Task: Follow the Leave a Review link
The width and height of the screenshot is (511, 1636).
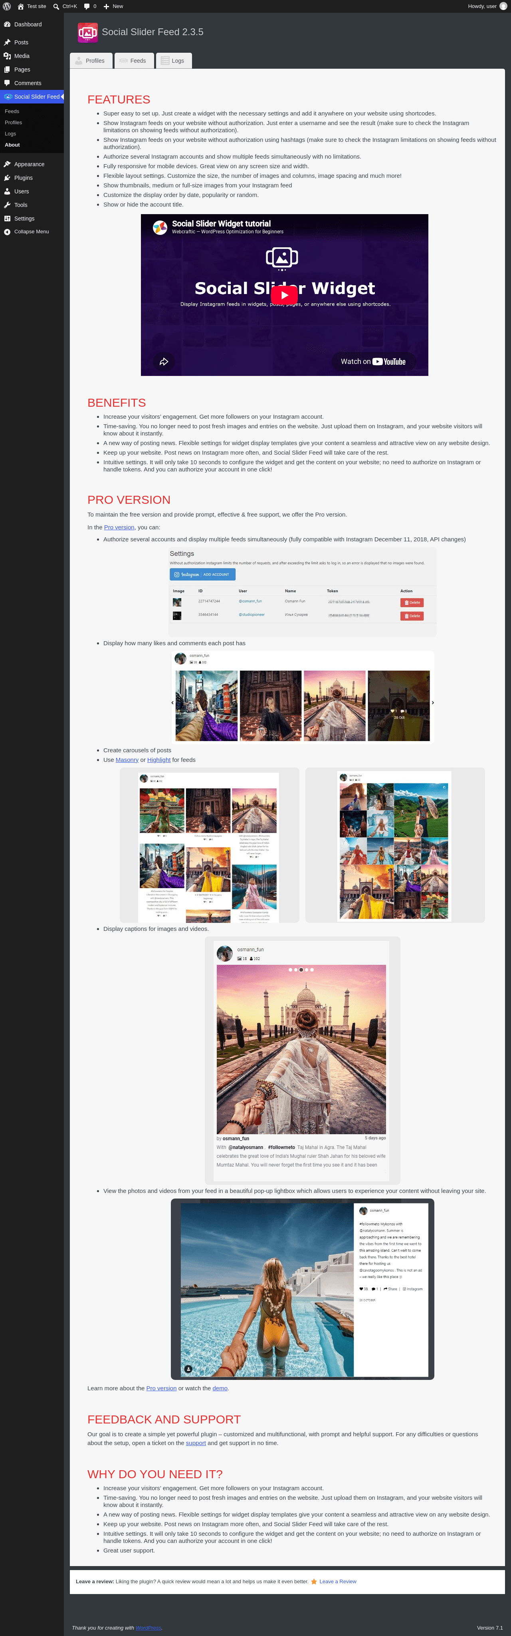Action: (338, 1581)
